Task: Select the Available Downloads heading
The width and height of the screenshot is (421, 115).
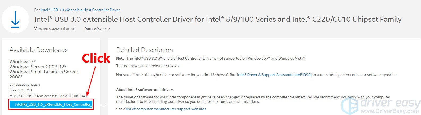Action: click(x=38, y=50)
